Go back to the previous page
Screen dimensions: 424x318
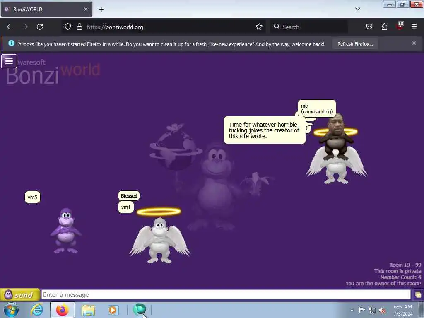(x=10, y=27)
